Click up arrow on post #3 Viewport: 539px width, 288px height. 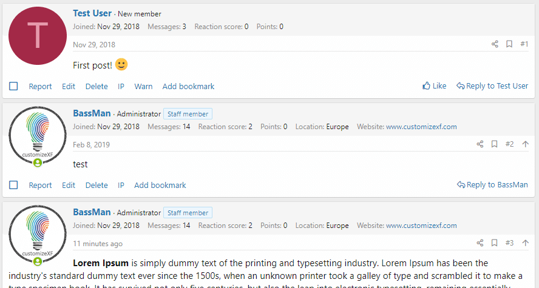[525, 243]
